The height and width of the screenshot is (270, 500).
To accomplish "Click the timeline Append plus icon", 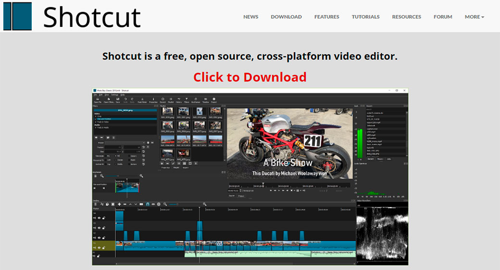I will 119,204.
